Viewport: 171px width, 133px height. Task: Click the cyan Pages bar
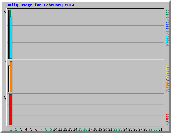tap(11, 38)
